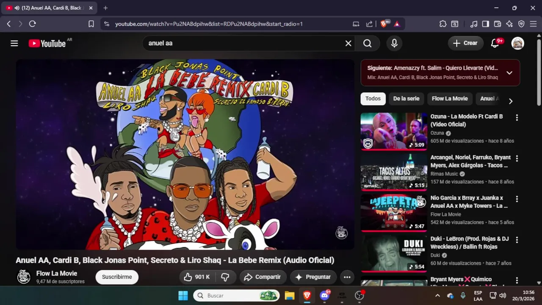Click the Crear button

pyautogui.click(x=465, y=43)
